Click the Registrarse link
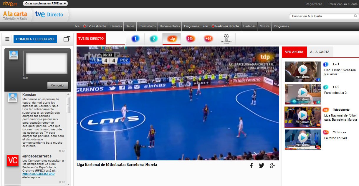Screen dimensions: 359x186 click(x=314, y=4)
